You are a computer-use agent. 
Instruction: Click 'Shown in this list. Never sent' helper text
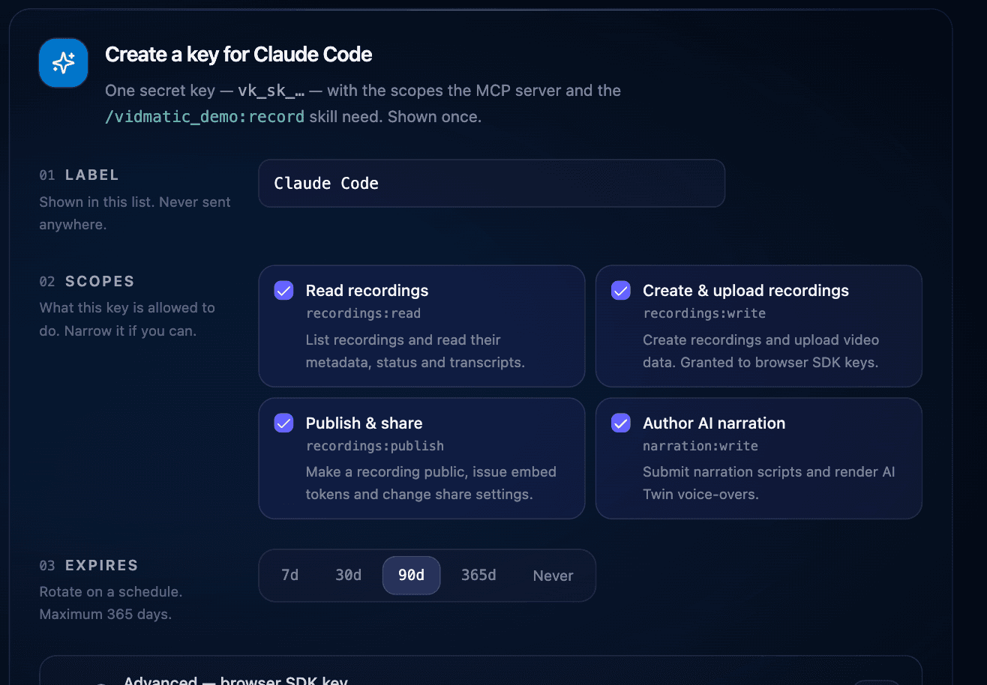click(x=135, y=202)
